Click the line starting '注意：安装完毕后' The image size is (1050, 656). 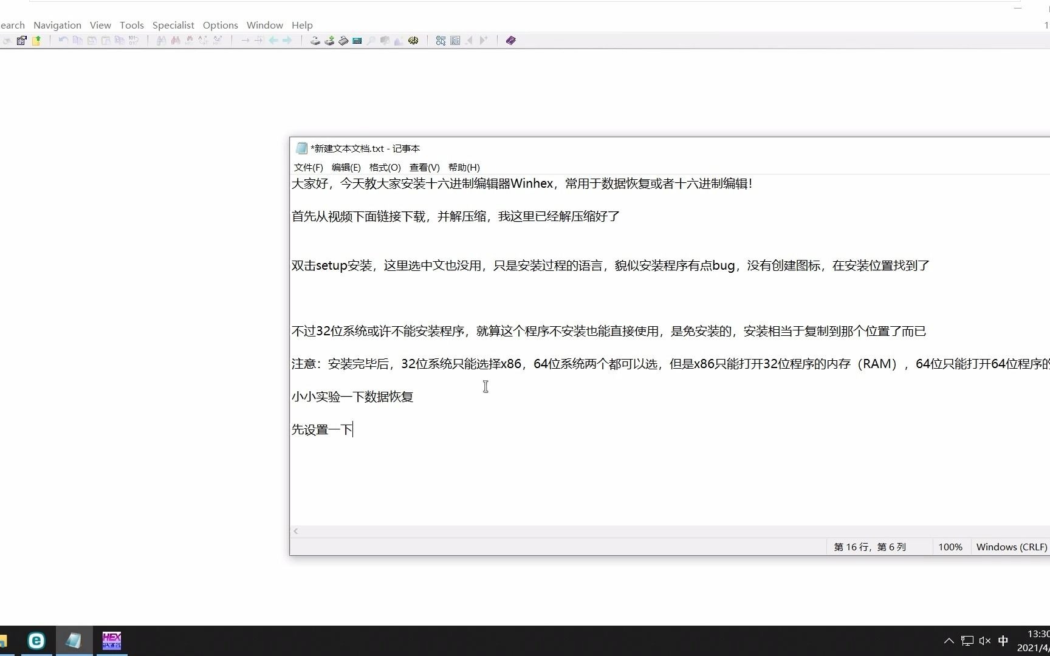coord(671,364)
